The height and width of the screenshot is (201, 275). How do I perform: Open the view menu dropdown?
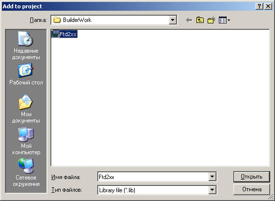pos(224,20)
